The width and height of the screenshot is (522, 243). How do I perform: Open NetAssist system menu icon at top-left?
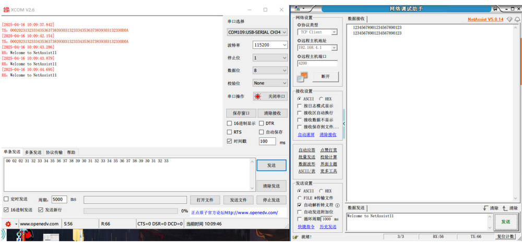pos(298,8)
